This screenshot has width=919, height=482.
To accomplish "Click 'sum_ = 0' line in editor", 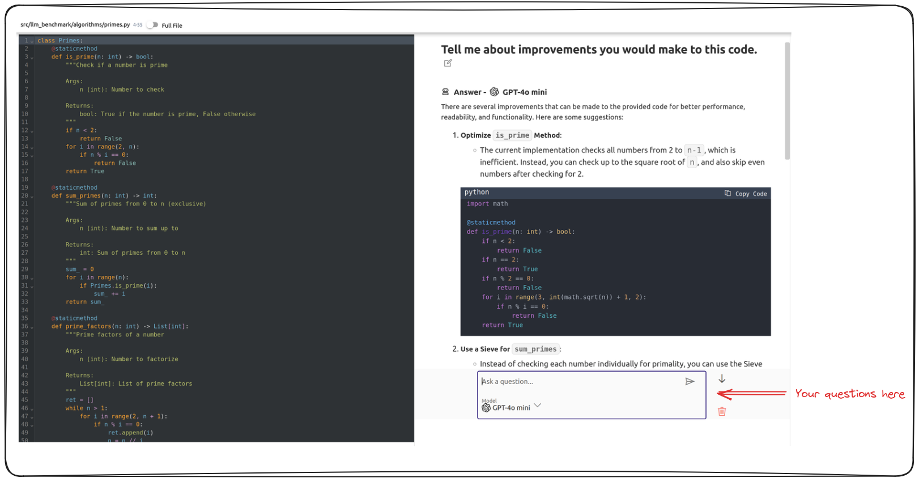I will tap(80, 270).
